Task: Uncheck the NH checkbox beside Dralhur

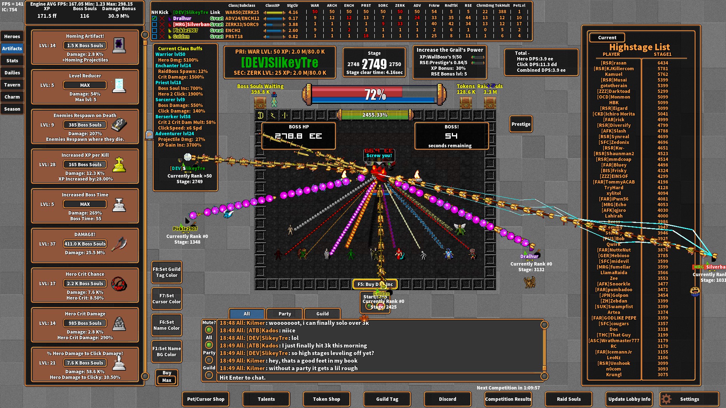Action: click(x=154, y=18)
